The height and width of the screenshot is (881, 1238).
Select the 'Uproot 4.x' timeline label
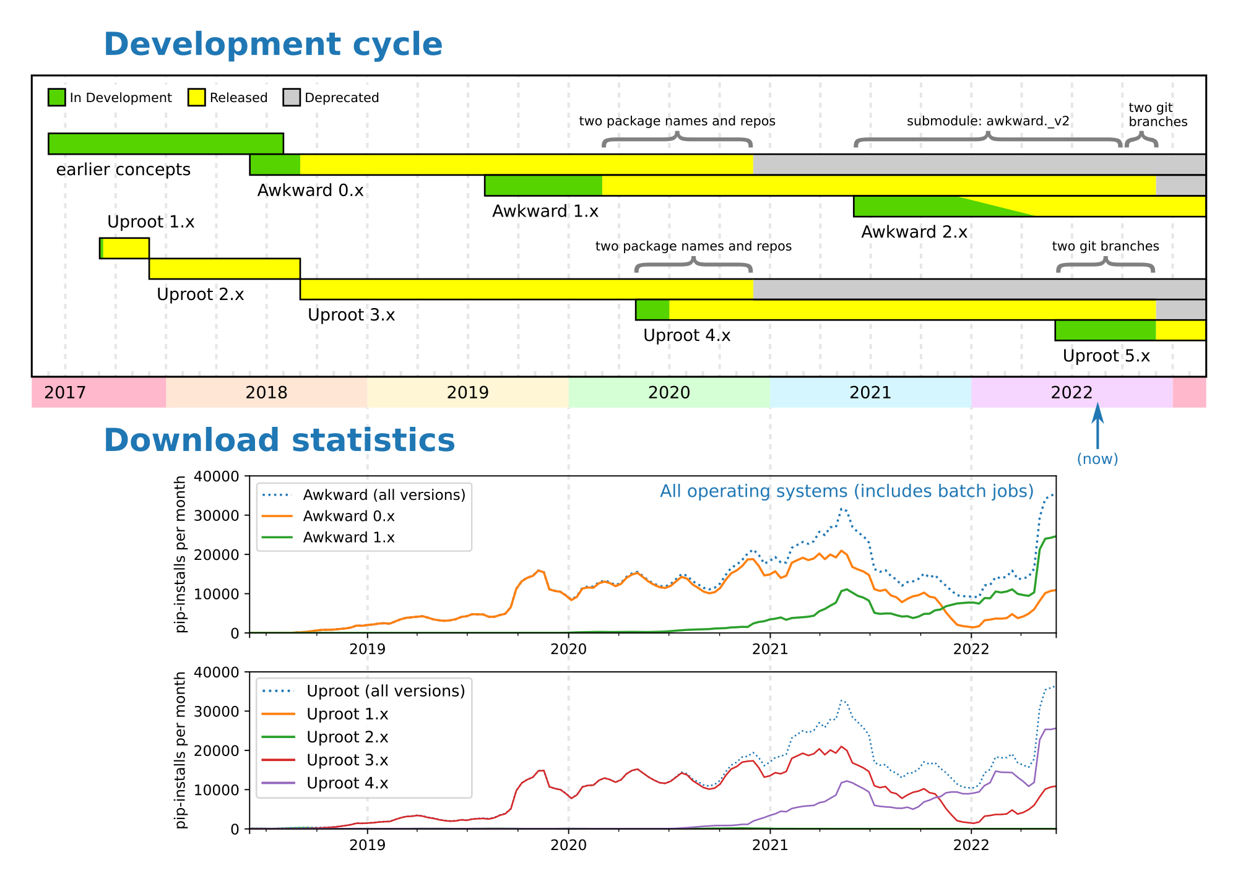pyautogui.click(x=687, y=335)
